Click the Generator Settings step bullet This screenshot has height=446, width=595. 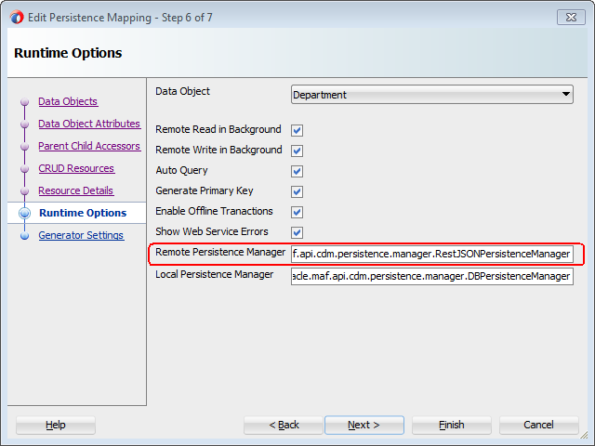tap(25, 235)
